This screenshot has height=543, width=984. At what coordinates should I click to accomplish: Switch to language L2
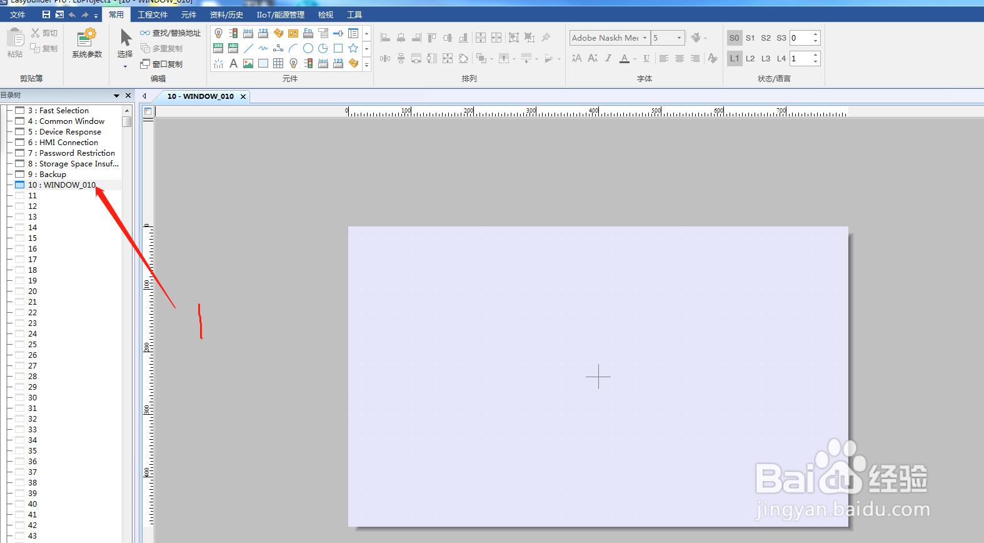[x=750, y=59]
